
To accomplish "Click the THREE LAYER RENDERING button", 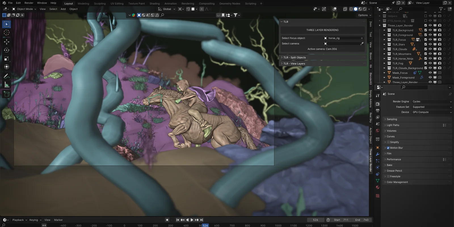I will pyautogui.click(x=322, y=30).
